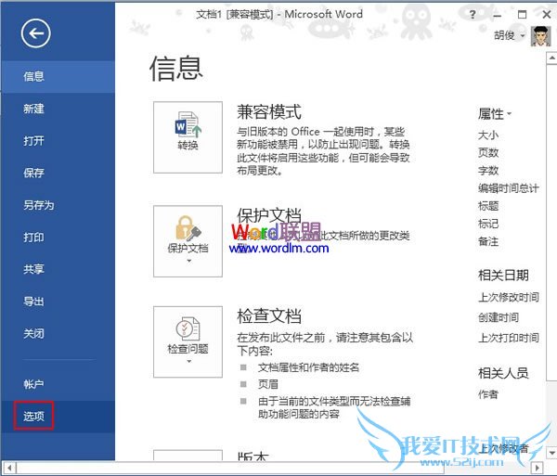The height and width of the screenshot is (476, 557).
Task: Select the Close (关闭) menu item
Action: tap(58, 334)
